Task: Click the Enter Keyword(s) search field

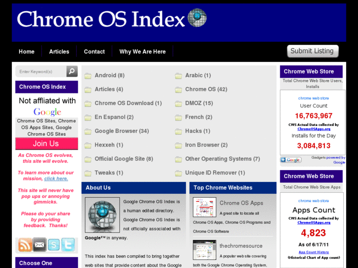Action: coord(41,71)
